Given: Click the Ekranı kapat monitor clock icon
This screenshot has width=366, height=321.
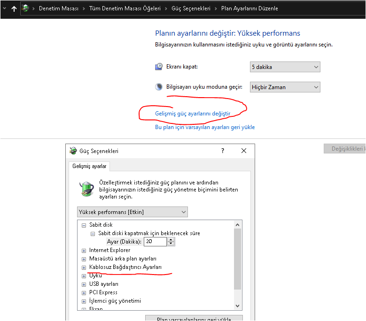Looking at the screenshot, I should pos(159,67).
